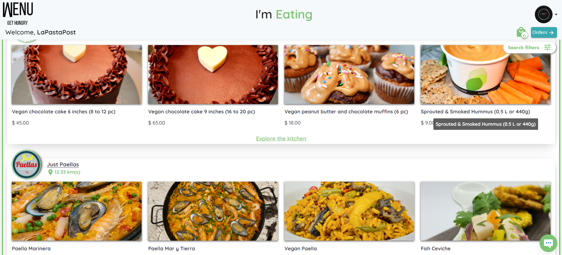The height and width of the screenshot is (255, 562).
Task: Open the shopping bag cart icon
Action: pos(521,32)
